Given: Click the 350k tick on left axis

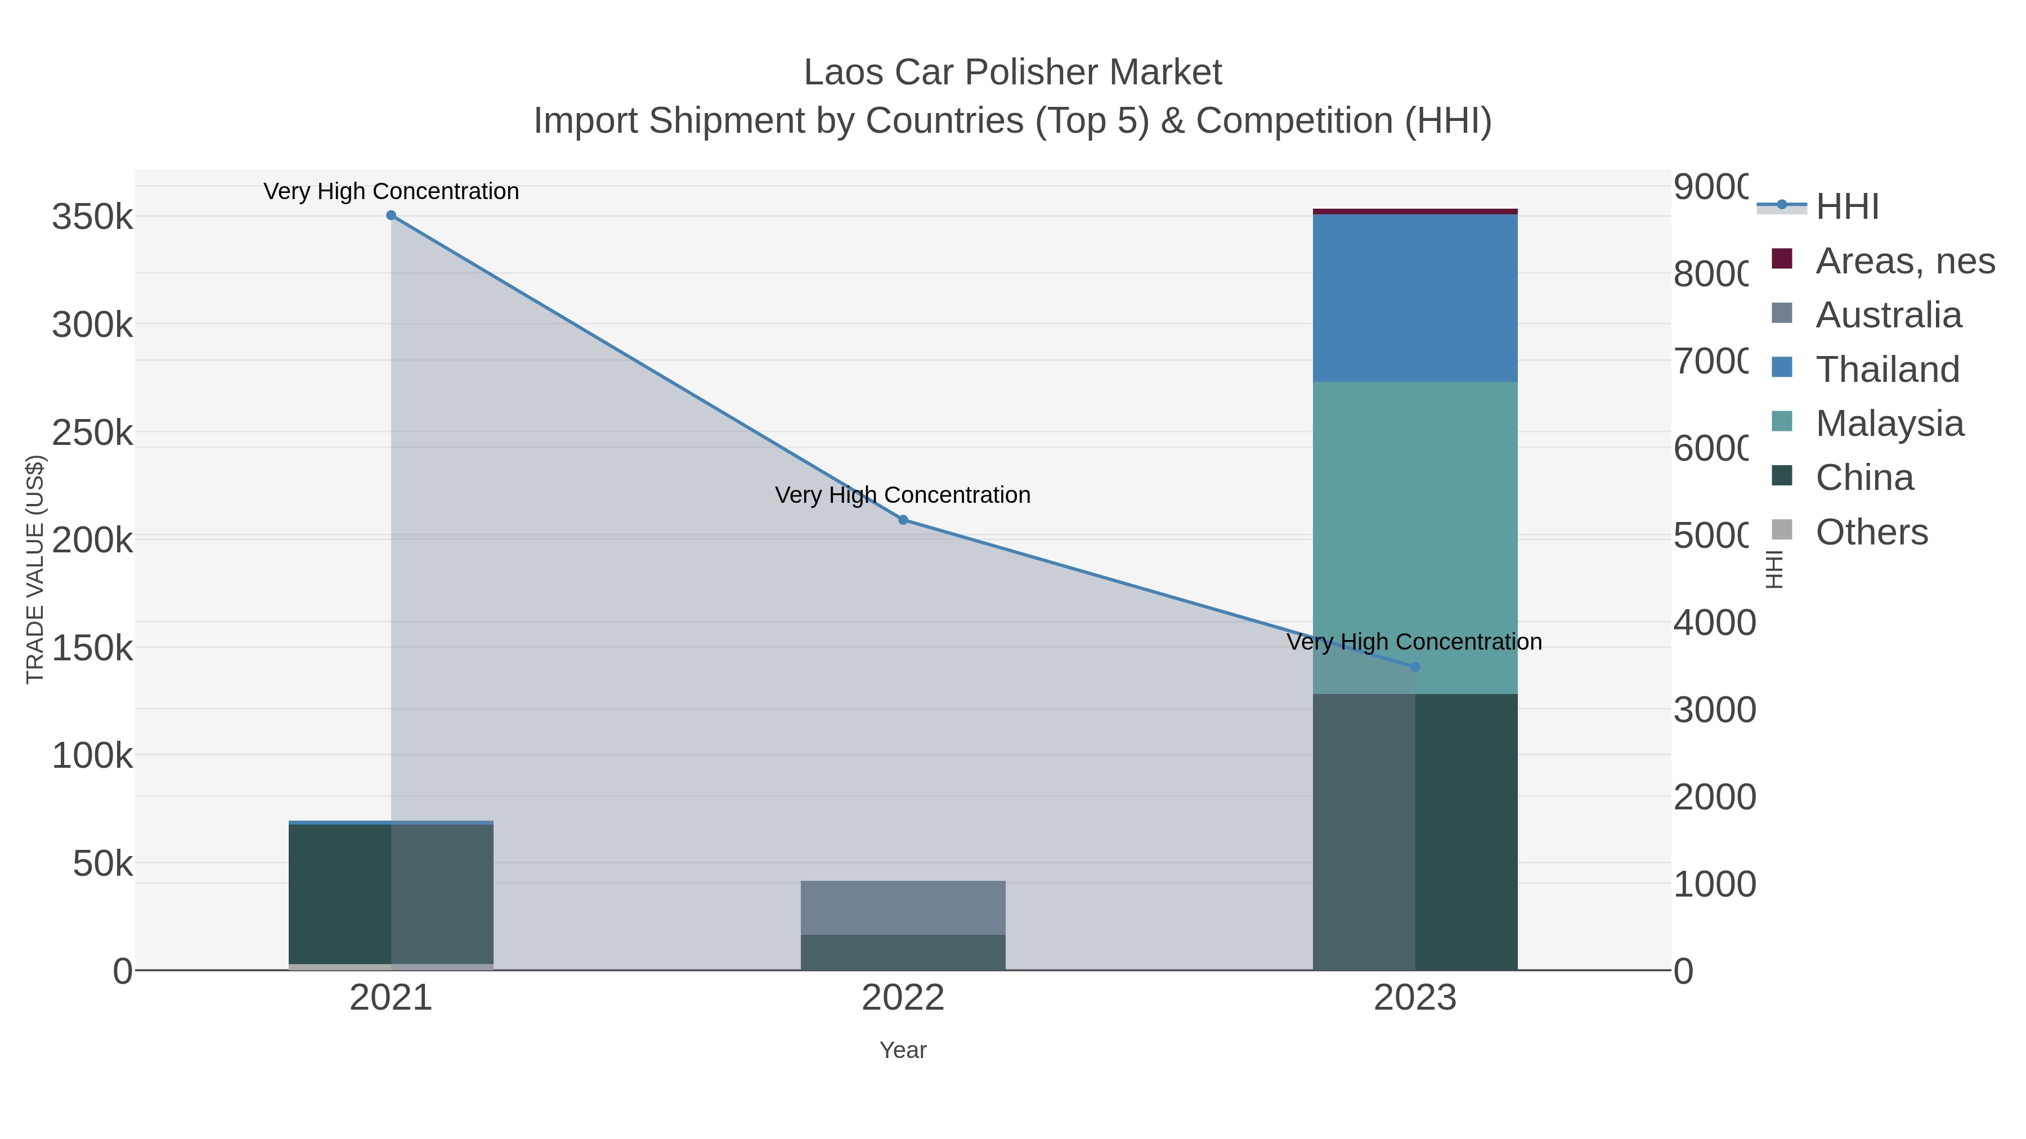Looking at the screenshot, I should [x=93, y=217].
